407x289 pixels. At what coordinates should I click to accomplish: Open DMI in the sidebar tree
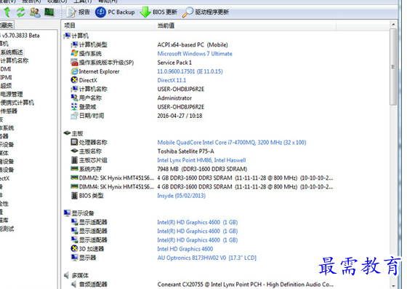(x=6, y=69)
